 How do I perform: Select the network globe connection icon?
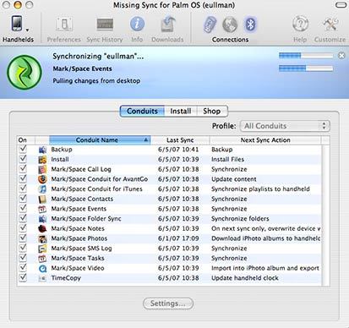230,25
